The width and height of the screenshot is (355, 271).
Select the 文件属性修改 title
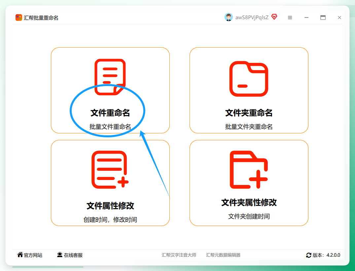tap(110, 206)
